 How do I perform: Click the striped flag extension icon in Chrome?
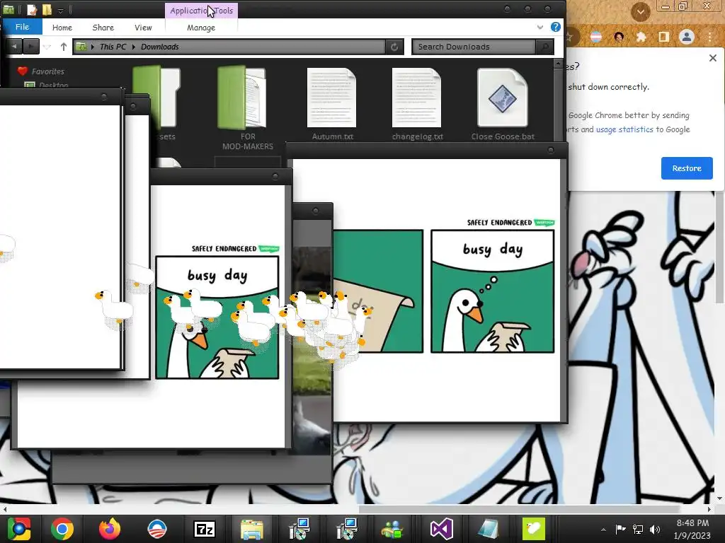coord(596,37)
